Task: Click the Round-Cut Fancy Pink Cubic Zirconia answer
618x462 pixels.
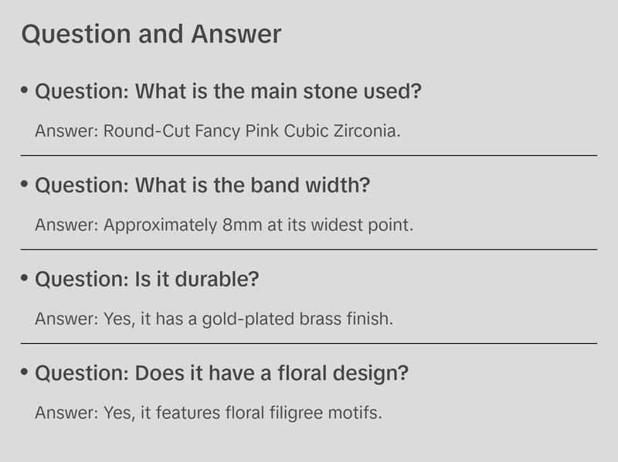Action: pyautogui.click(x=218, y=131)
